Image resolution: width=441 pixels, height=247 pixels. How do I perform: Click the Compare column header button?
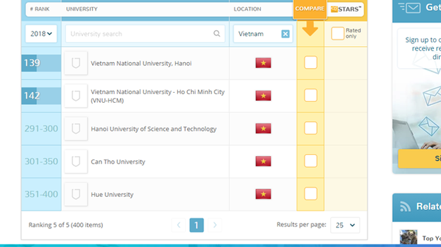tap(309, 9)
